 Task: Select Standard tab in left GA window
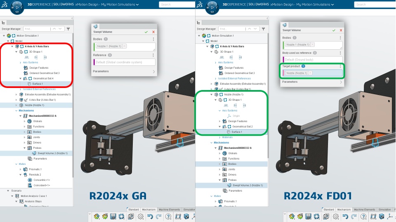pyautogui.click(x=133, y=209)
